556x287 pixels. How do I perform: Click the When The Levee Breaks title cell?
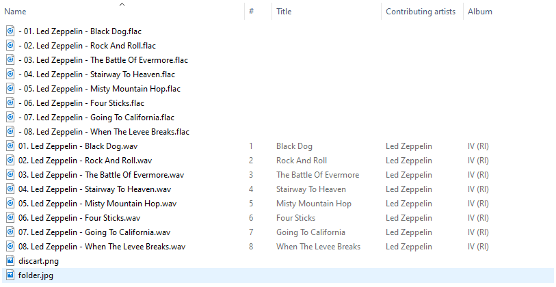(x=318, y=246)
